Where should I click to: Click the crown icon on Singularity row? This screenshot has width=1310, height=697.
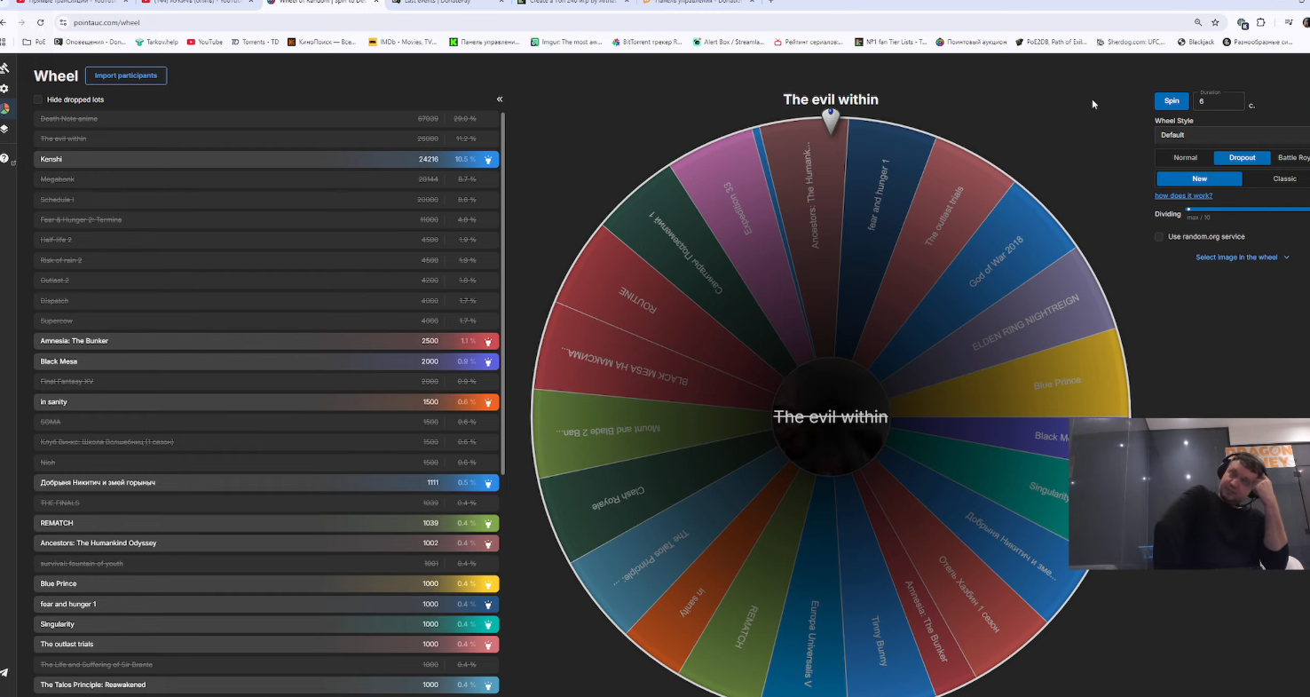[488, 624]
